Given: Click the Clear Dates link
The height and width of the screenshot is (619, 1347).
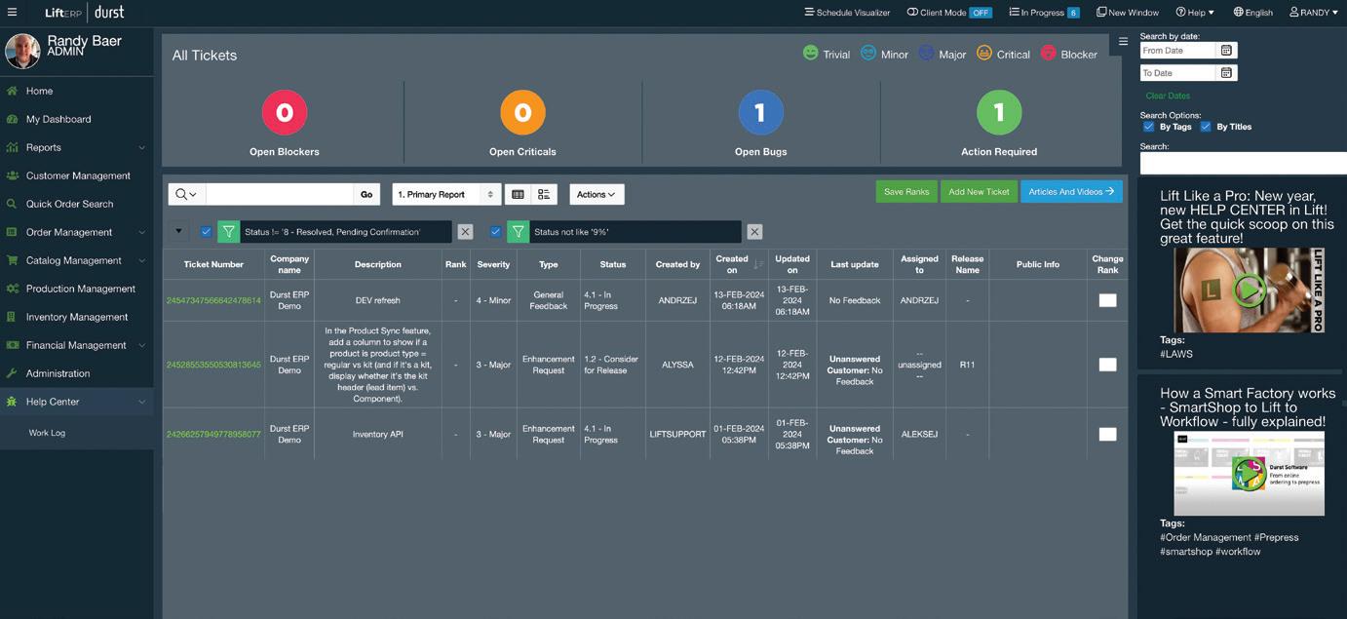Looking at the screenshot, I should 1168,96.
